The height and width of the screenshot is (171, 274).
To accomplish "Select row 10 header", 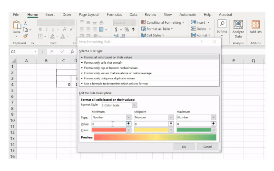I will point(12,120).
